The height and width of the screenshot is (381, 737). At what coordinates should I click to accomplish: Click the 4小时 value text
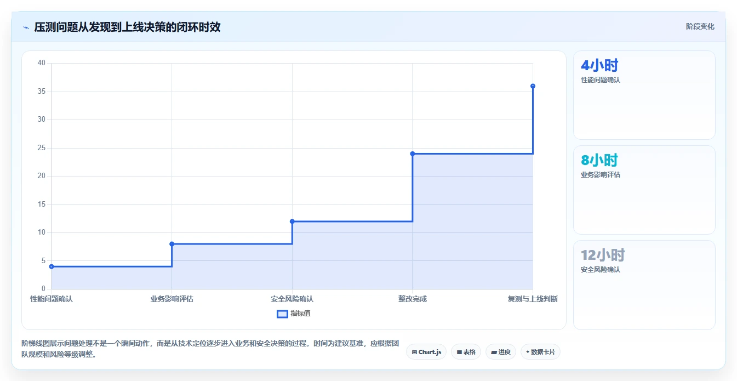coord(599,66)
